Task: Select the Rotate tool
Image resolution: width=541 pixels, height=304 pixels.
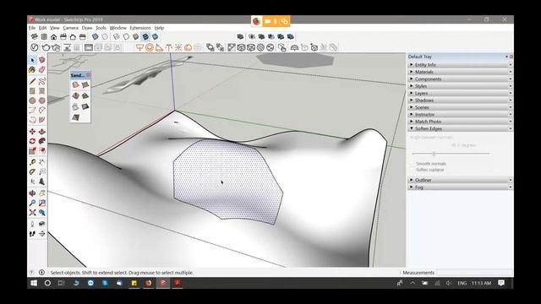Action: point(32,141)
